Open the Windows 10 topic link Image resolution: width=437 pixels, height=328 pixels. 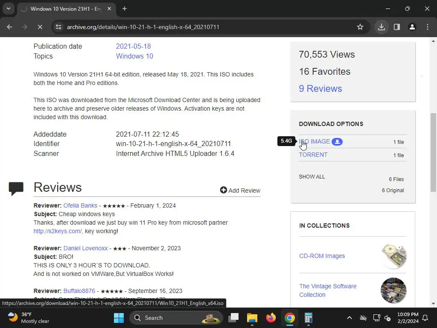[x=134, y=56]
